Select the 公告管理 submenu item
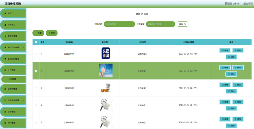The image size is (254, 129). point(13,79)
